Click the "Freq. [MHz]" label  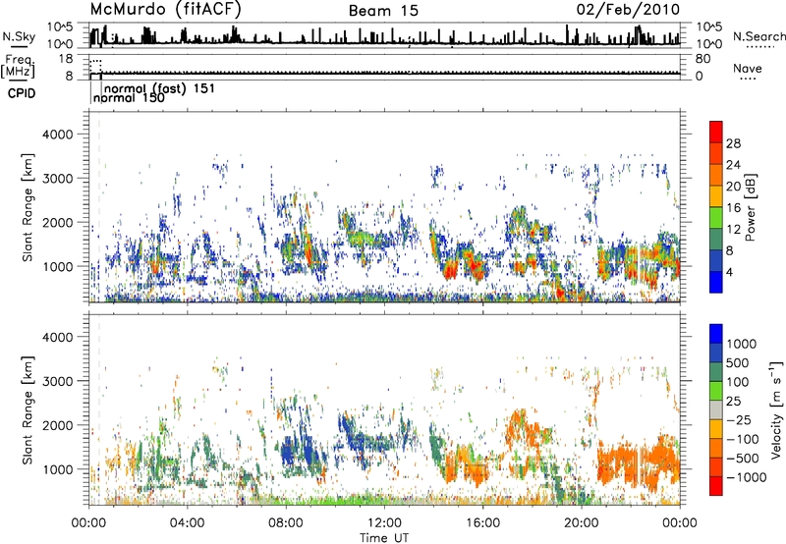click(18, 66)
